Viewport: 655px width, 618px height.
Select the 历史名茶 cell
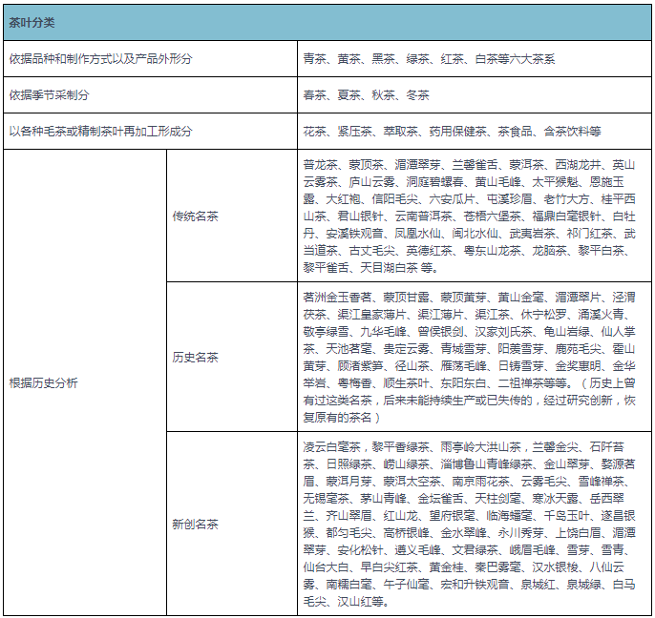click(232, 357)
